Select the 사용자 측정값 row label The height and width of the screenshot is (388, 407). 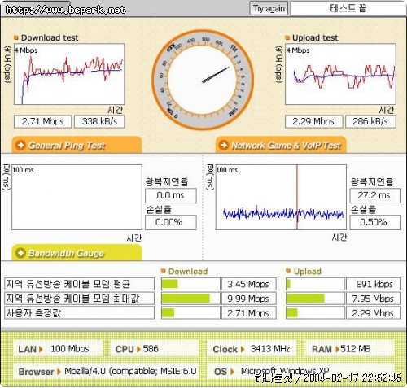pyautogui.click(x=79, y=313)
